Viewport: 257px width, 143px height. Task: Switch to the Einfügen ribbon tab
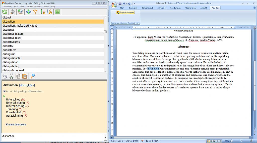[133, 8]
